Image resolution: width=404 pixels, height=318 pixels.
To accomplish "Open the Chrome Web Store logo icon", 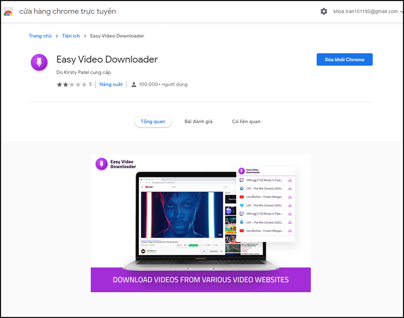I will click(8, 12).
